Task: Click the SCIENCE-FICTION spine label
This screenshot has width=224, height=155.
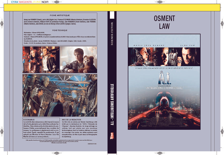Action: coord(112,34)
